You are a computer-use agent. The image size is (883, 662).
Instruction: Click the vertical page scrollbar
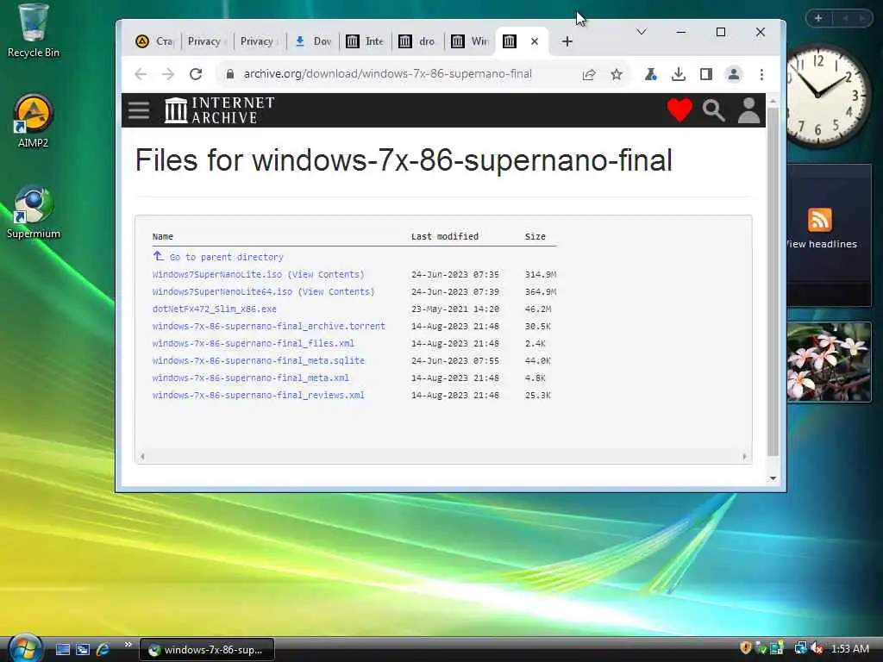pos(773,282)
